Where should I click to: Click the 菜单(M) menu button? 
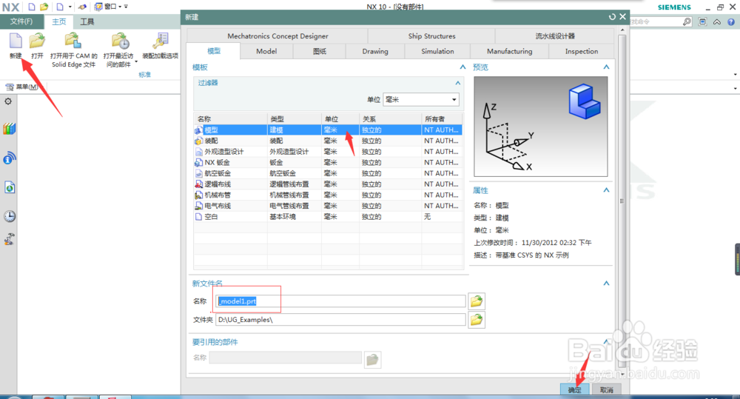[x=21, y=87]
